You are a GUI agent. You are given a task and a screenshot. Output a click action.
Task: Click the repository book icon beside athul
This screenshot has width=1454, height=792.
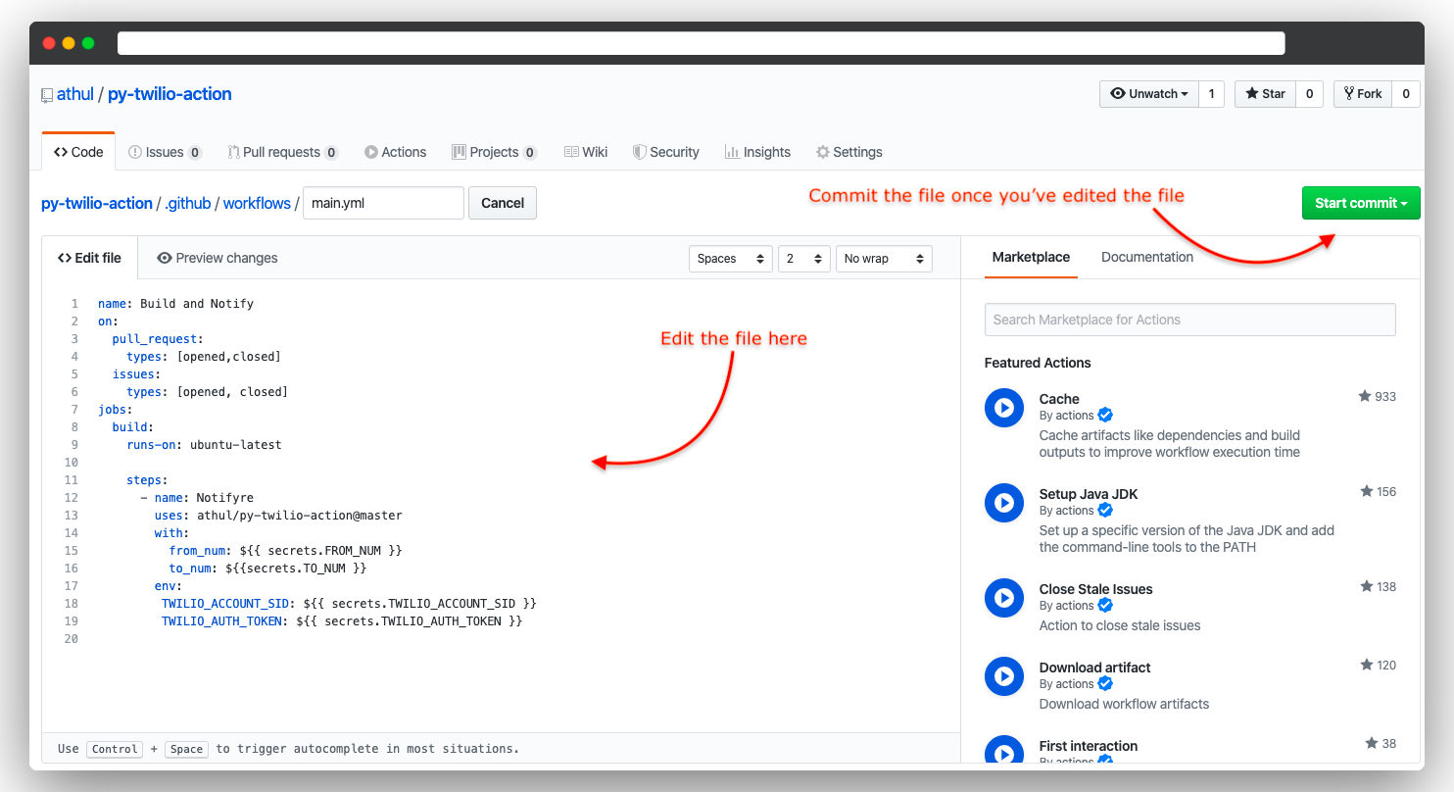click(x=47, y=95)
